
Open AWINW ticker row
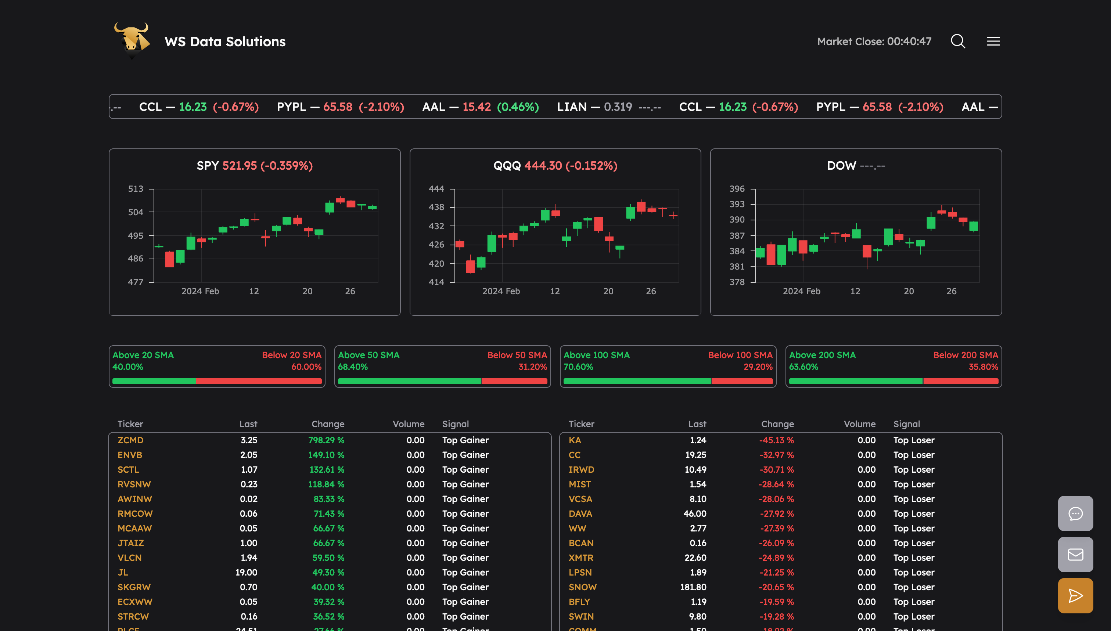330,499
